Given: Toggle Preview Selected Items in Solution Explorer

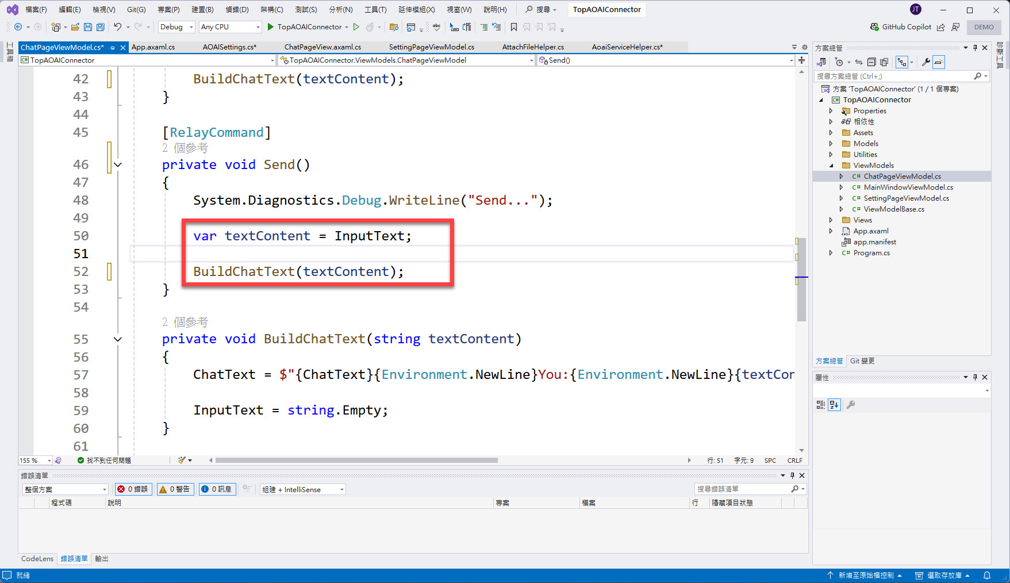Looking at the screenshot, I should click(939, 62).
